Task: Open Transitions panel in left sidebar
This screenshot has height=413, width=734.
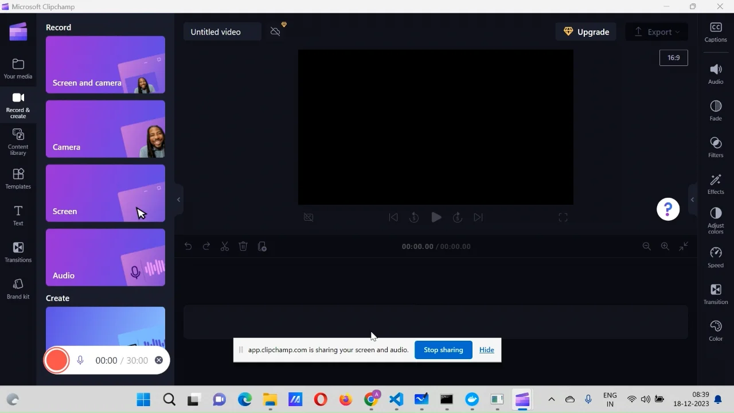Action: coord(18,252)
